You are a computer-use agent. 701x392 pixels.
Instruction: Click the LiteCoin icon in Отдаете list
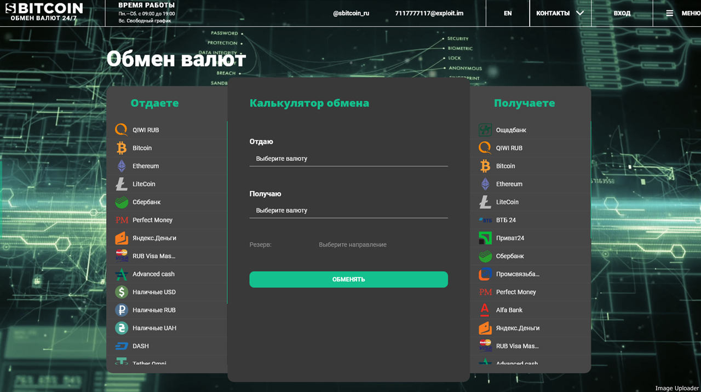(122, 184)
